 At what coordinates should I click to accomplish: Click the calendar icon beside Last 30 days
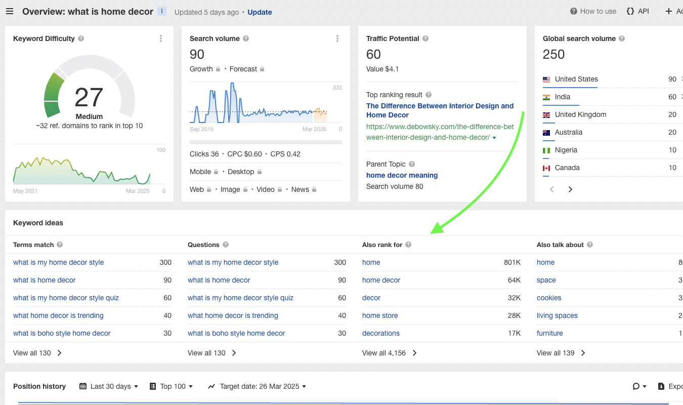pyautogui.click(x=83, y=386)
